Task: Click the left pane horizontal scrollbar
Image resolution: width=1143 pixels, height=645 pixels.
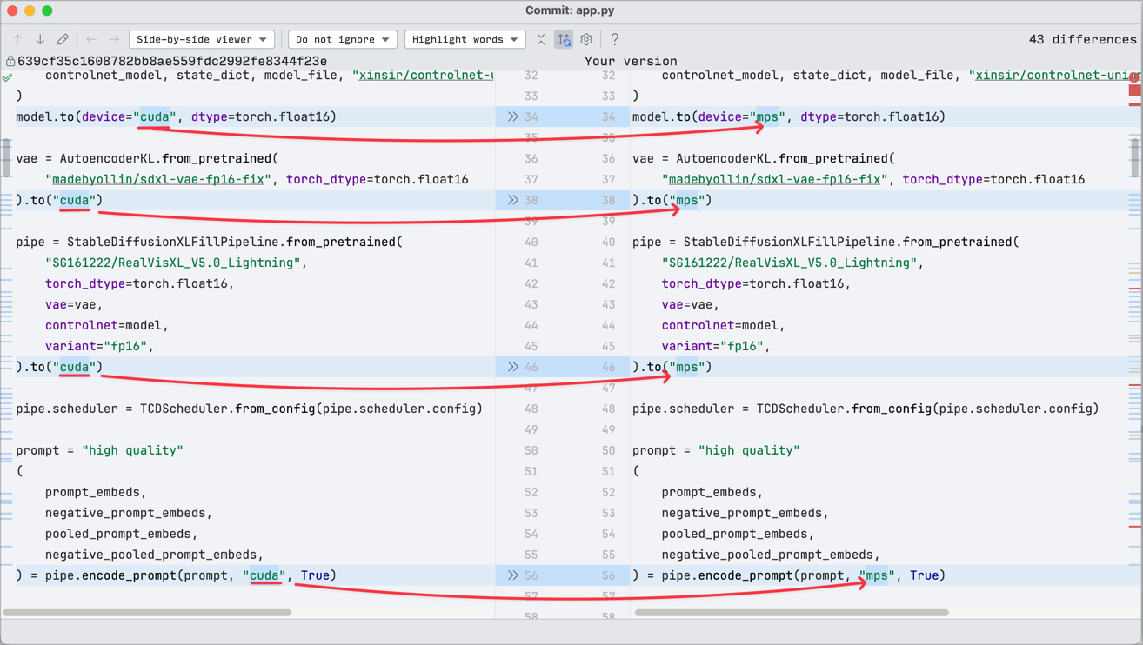Action: (147, 613)
